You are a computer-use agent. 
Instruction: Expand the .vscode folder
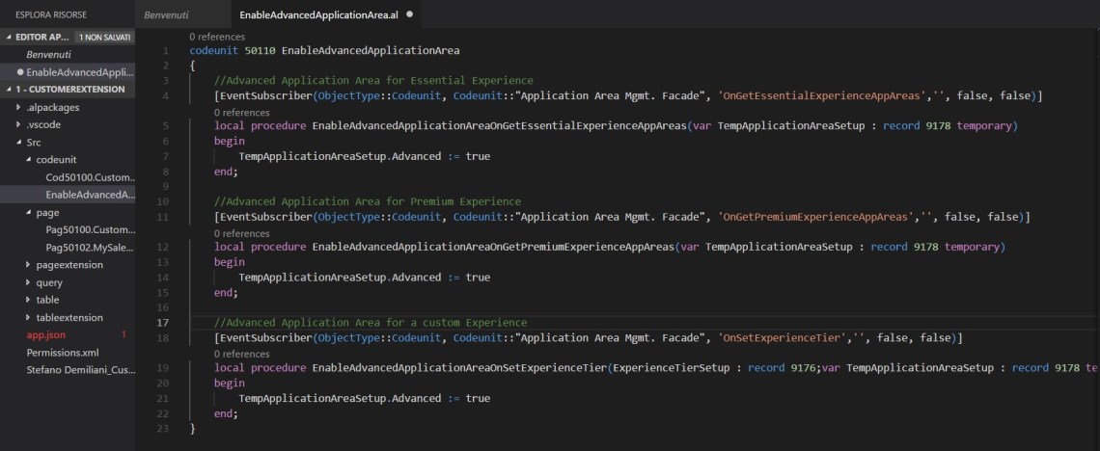pyautogui.click(x=20, y=124)
